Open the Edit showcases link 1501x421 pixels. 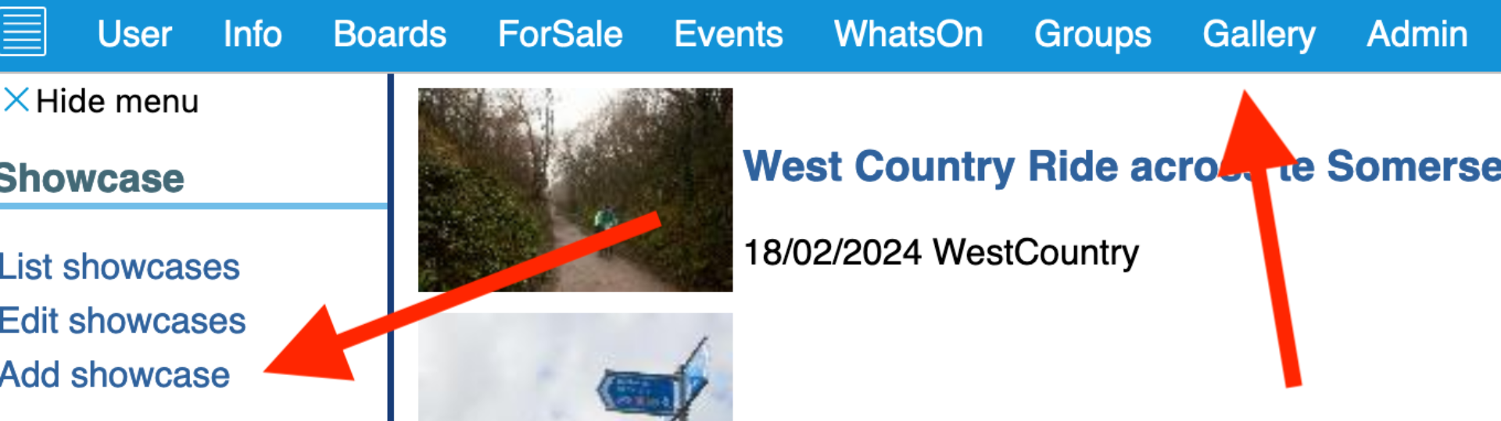[x=123, y=321]
